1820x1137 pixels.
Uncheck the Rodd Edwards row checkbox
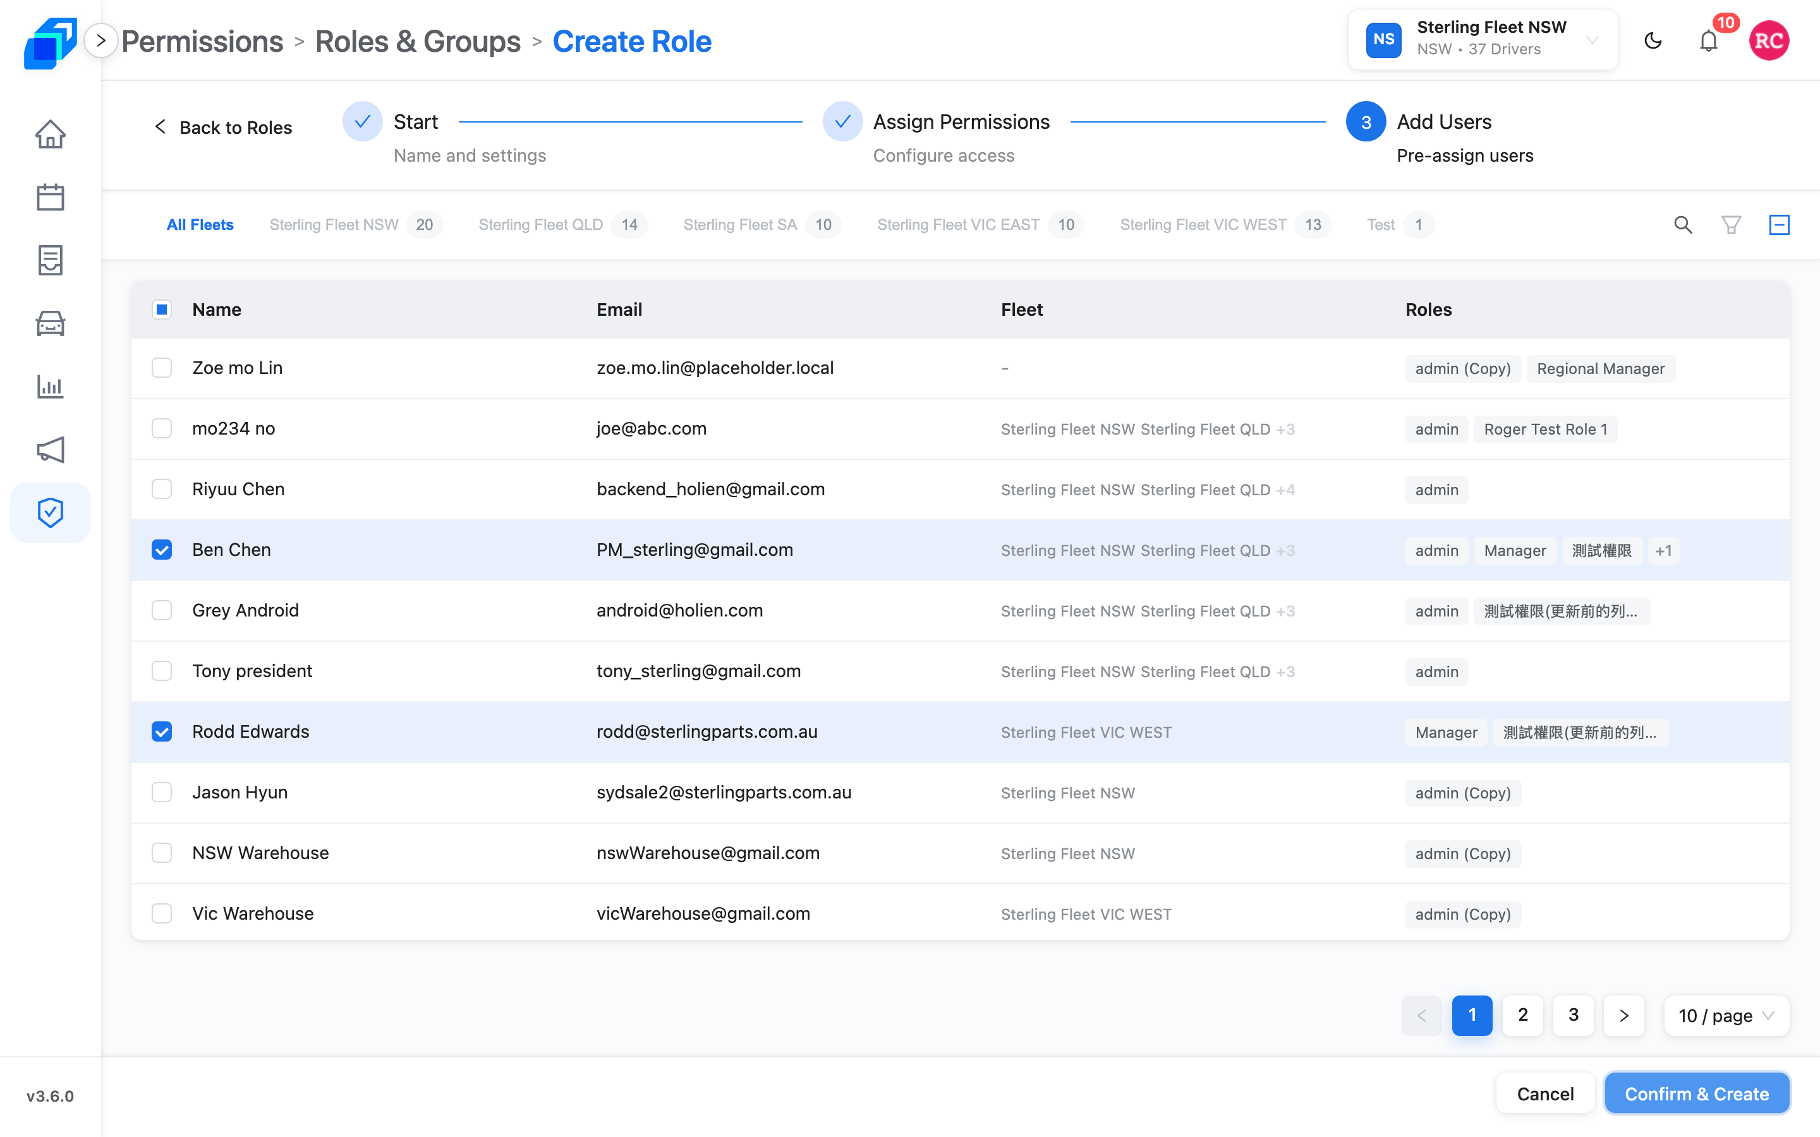(x=162, y=731)
